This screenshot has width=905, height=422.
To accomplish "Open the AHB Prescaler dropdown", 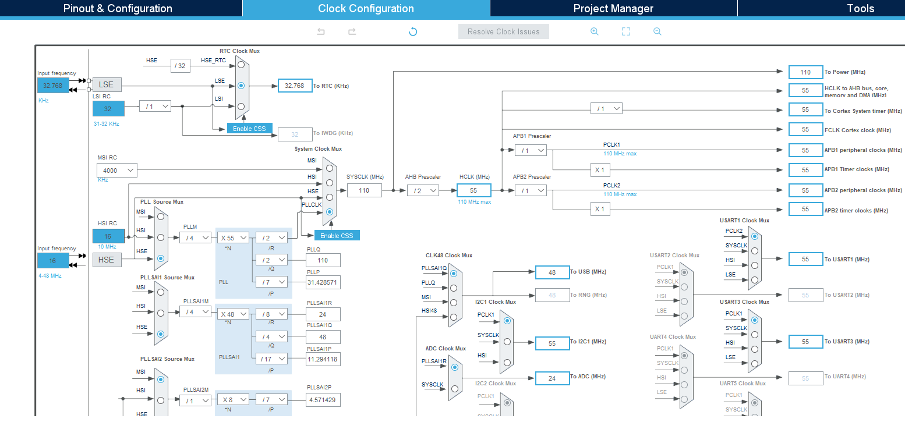I will 423,190.
